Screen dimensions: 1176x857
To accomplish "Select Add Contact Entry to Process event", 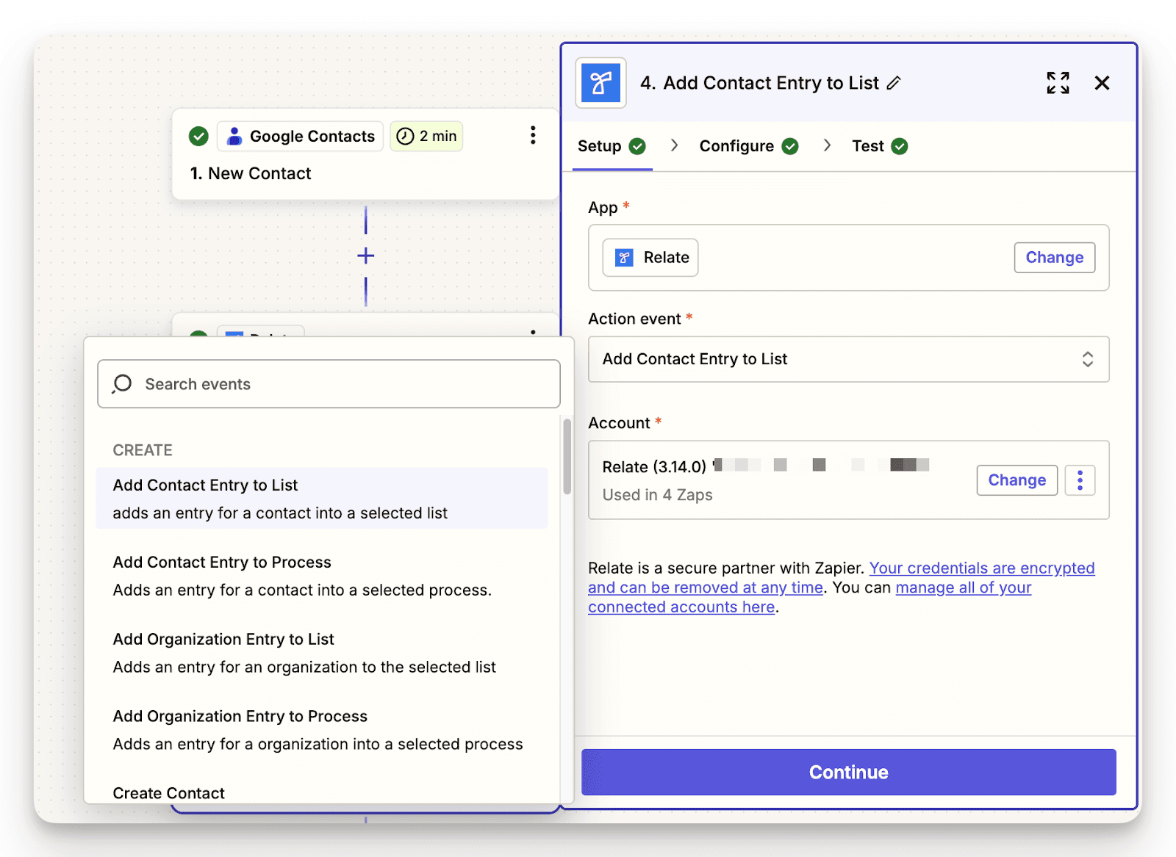I will point(322,575).
